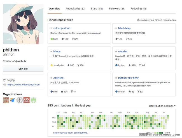Click the fork icon on mooder card
The height and width of the screenshot is (138, 182).
[x=139, y=65]
